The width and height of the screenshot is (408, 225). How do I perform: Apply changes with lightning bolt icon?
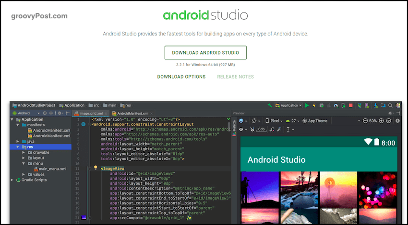[314, 105]
